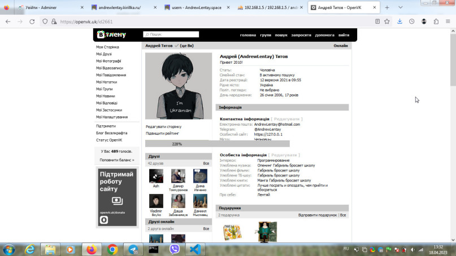Open friend Ash's avatar

(x=156, y=176)
